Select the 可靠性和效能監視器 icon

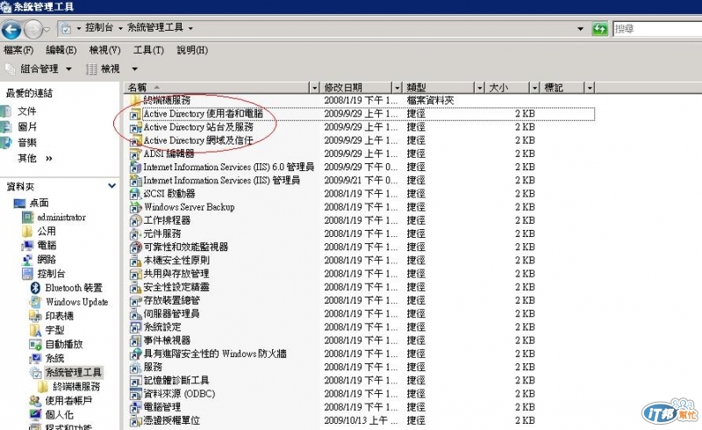click(135, 247)
